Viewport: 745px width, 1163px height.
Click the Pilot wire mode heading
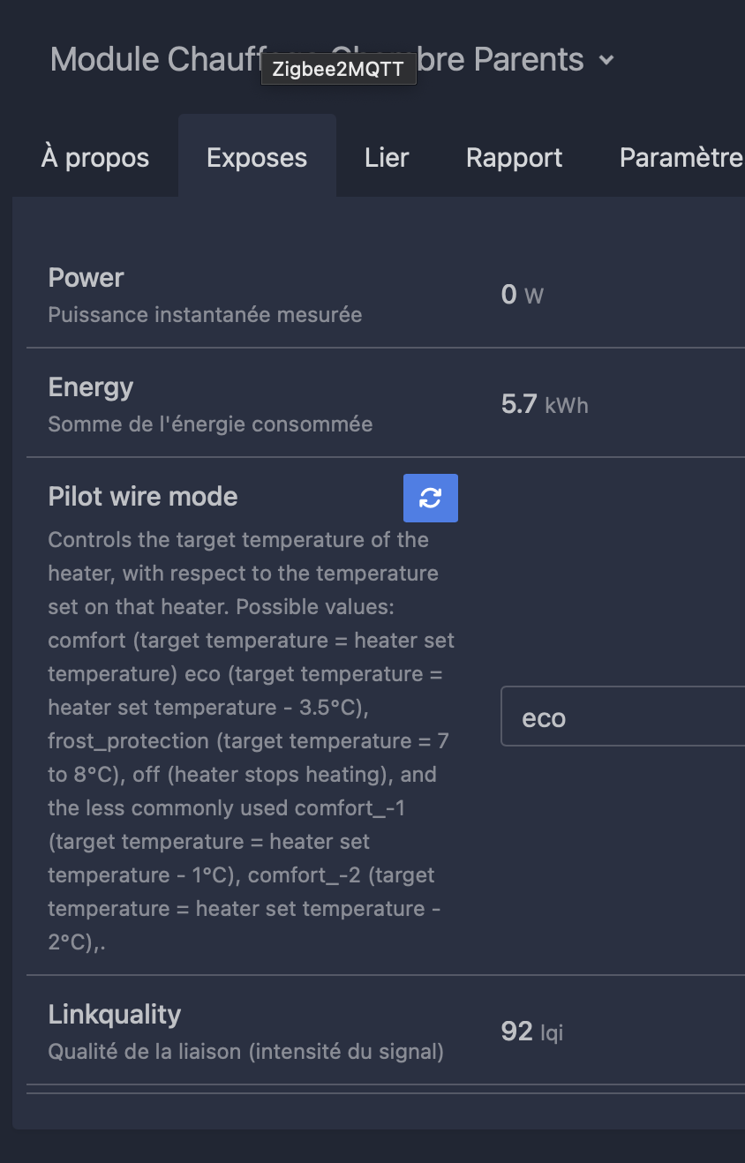(143, 497)
